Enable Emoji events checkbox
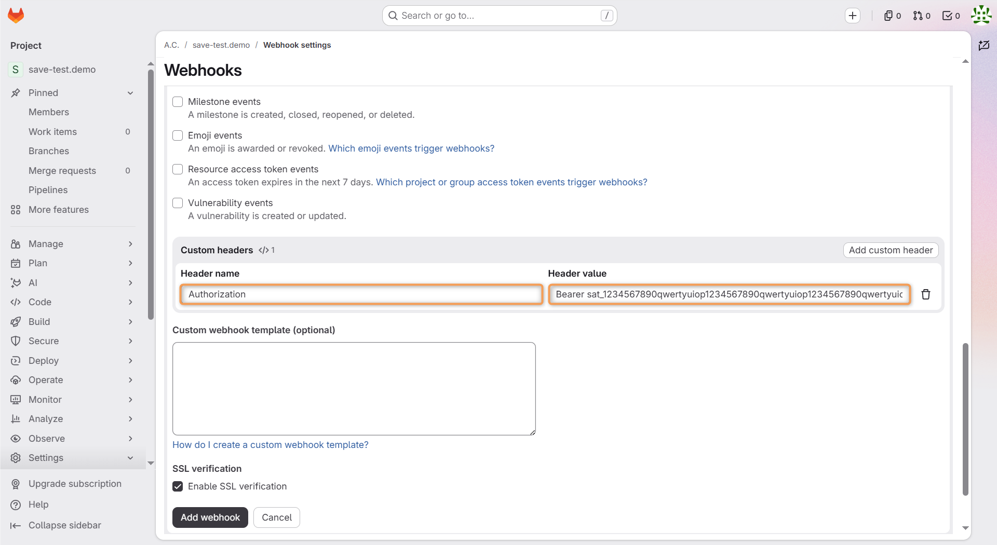Image resolution: width=997 pixels, height=545 pixels. pos(178,135)
